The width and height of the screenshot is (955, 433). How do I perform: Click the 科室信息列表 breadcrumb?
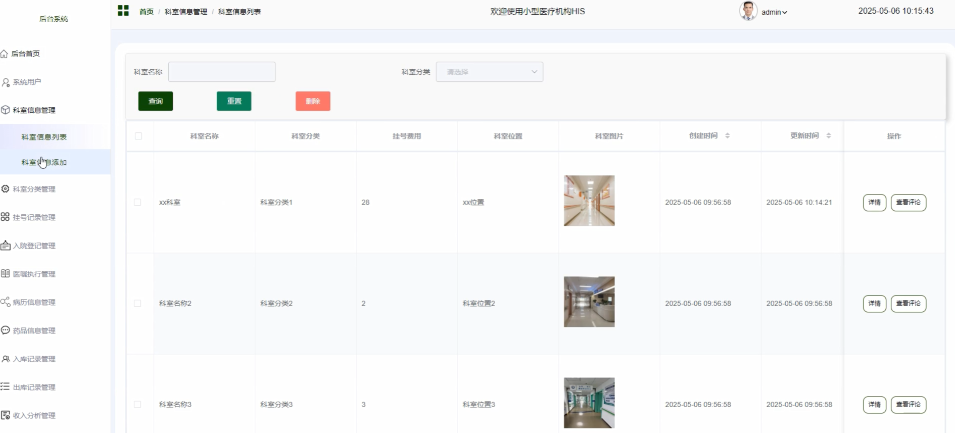coord(240,12)
